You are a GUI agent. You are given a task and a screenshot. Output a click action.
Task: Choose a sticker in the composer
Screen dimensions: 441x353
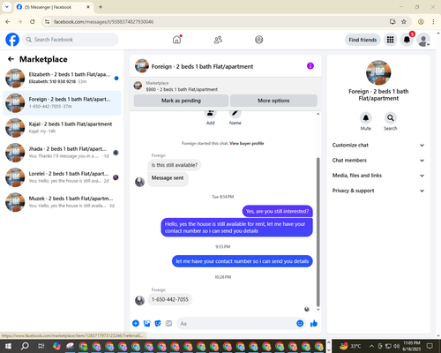coord(158,324)
